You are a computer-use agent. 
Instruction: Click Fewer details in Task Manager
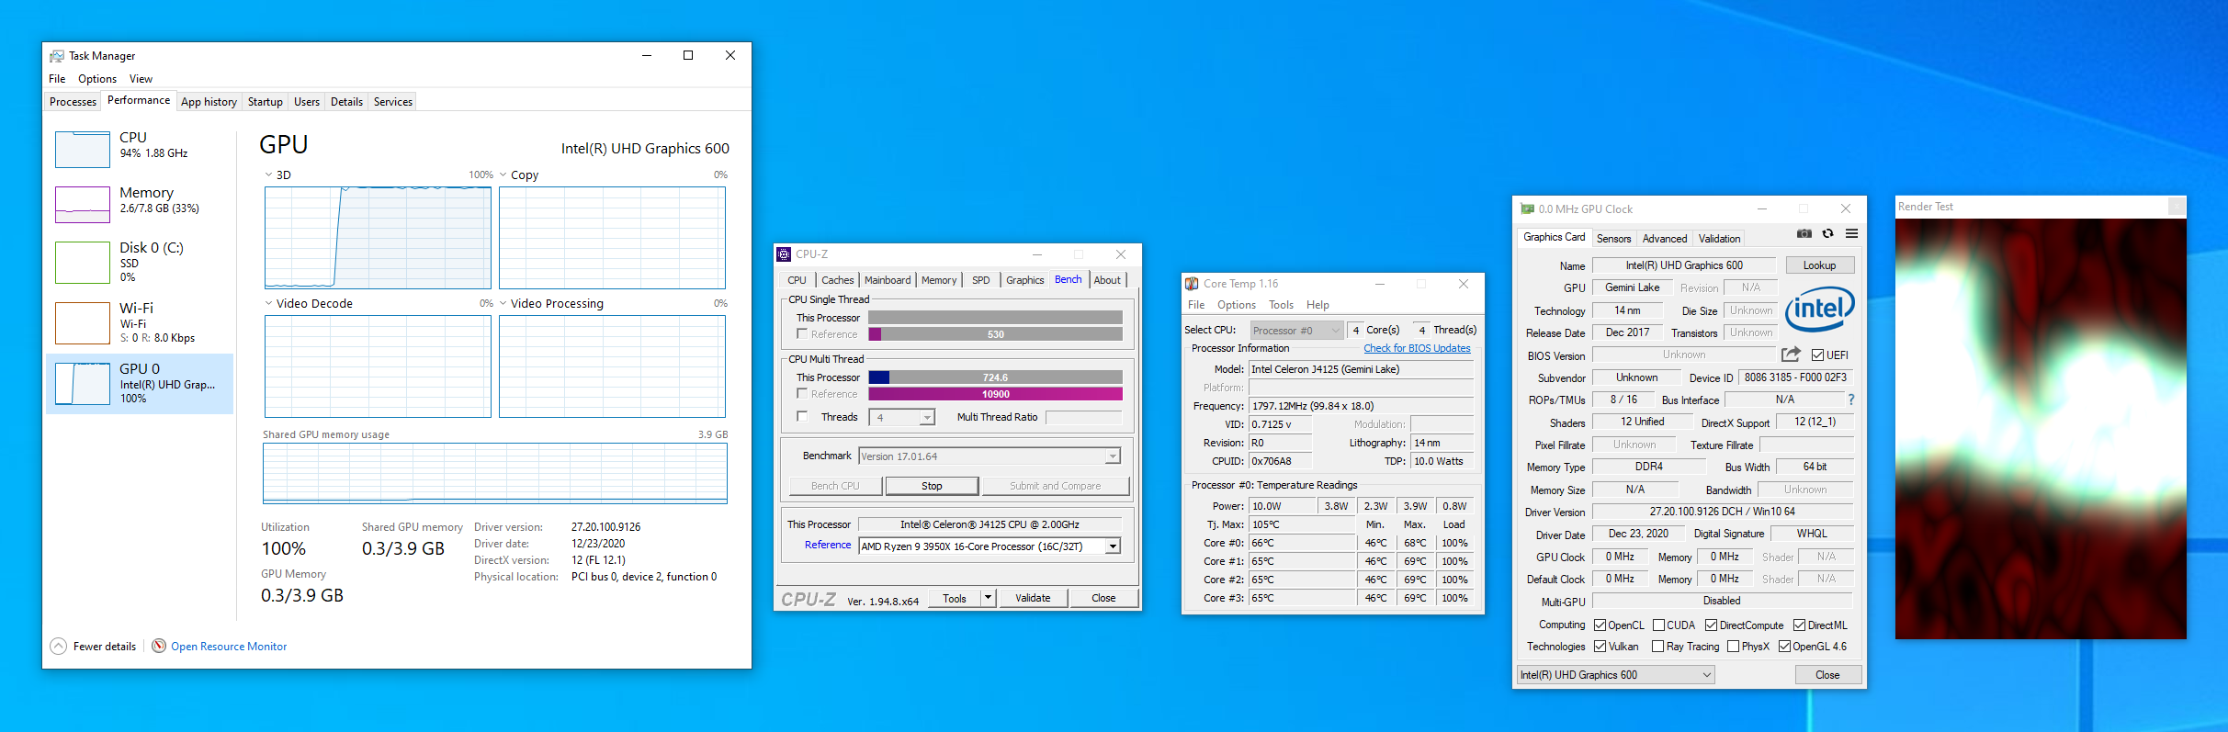pos(105,647)
